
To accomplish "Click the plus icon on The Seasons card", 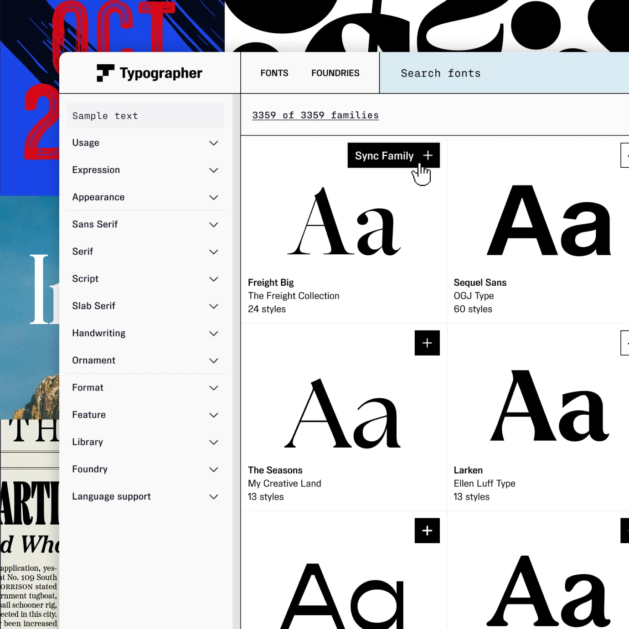I will coord(427,343).
